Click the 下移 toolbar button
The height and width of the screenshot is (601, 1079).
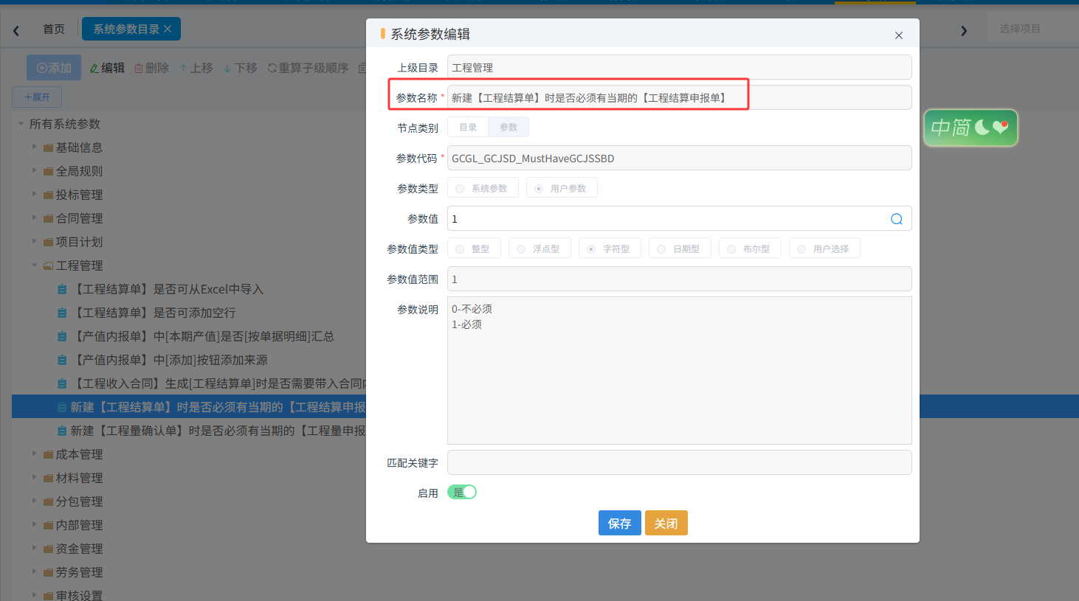241,68
